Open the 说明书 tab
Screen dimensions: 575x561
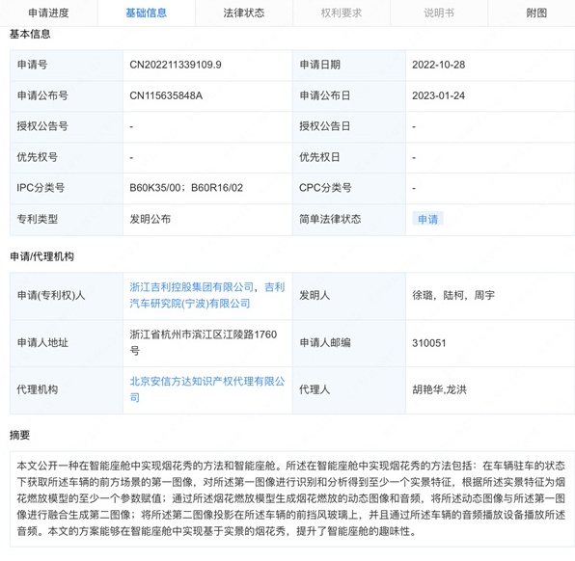click(439, 13)
